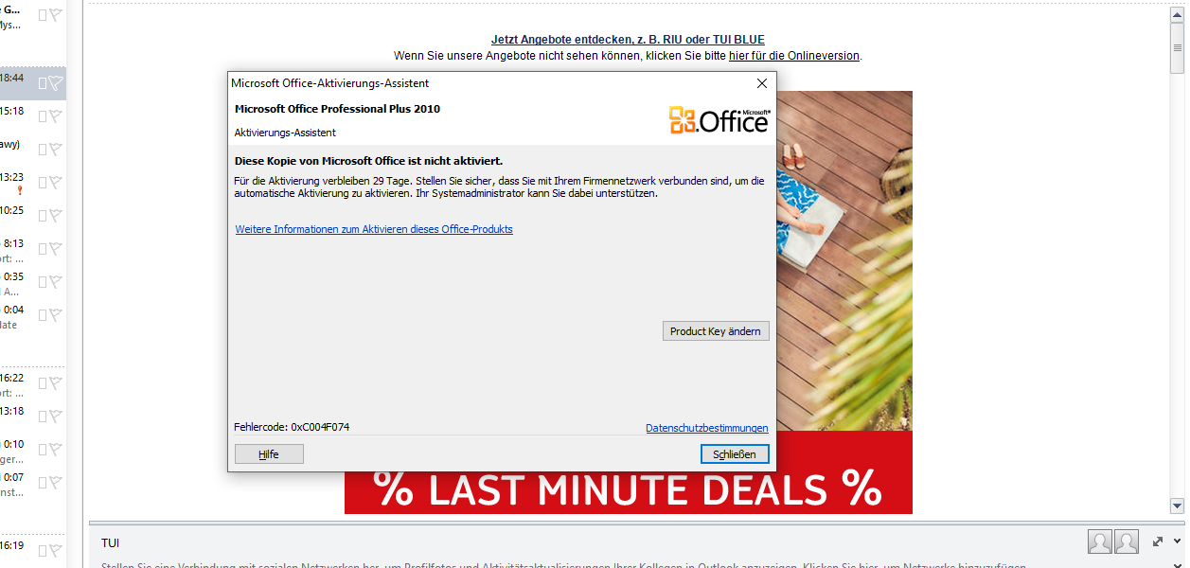1190x568 pixels.
Task: Click reading pane scrollbar up arrow
Action: coord(1178,13)
